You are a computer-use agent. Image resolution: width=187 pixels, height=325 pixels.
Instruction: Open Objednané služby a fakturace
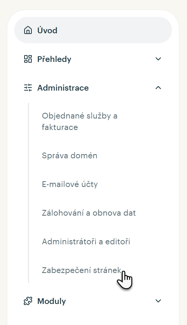coord(80,122)
